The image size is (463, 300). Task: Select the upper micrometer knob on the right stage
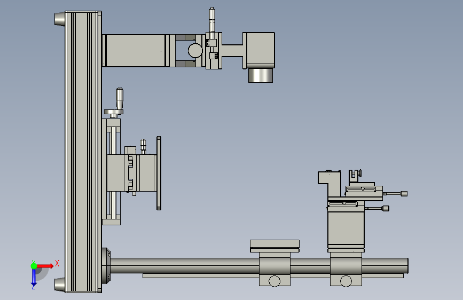(x=404, y=194)
